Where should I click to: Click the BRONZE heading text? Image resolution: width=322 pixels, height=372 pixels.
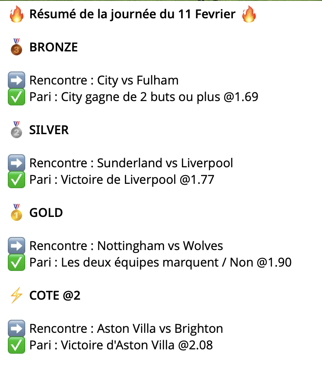tap(54, 47)
